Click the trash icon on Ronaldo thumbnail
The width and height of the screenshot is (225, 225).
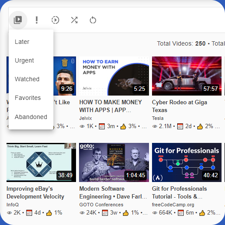coord(65,63)
